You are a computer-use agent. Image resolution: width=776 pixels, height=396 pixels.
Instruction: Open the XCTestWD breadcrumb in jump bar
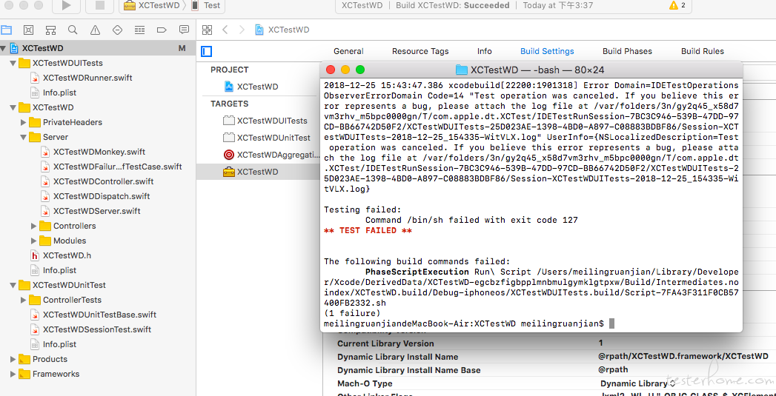point(282,30)
